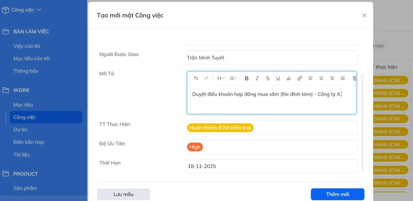Click the Thời Hạn label
This screenshot has width=413, height=201.
(110, 163)
